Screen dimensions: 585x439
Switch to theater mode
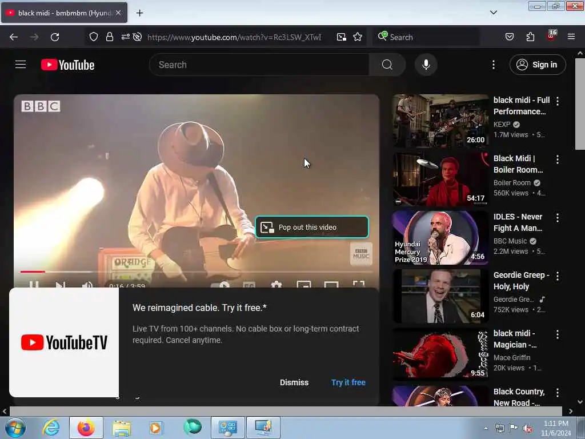(331, 285)
